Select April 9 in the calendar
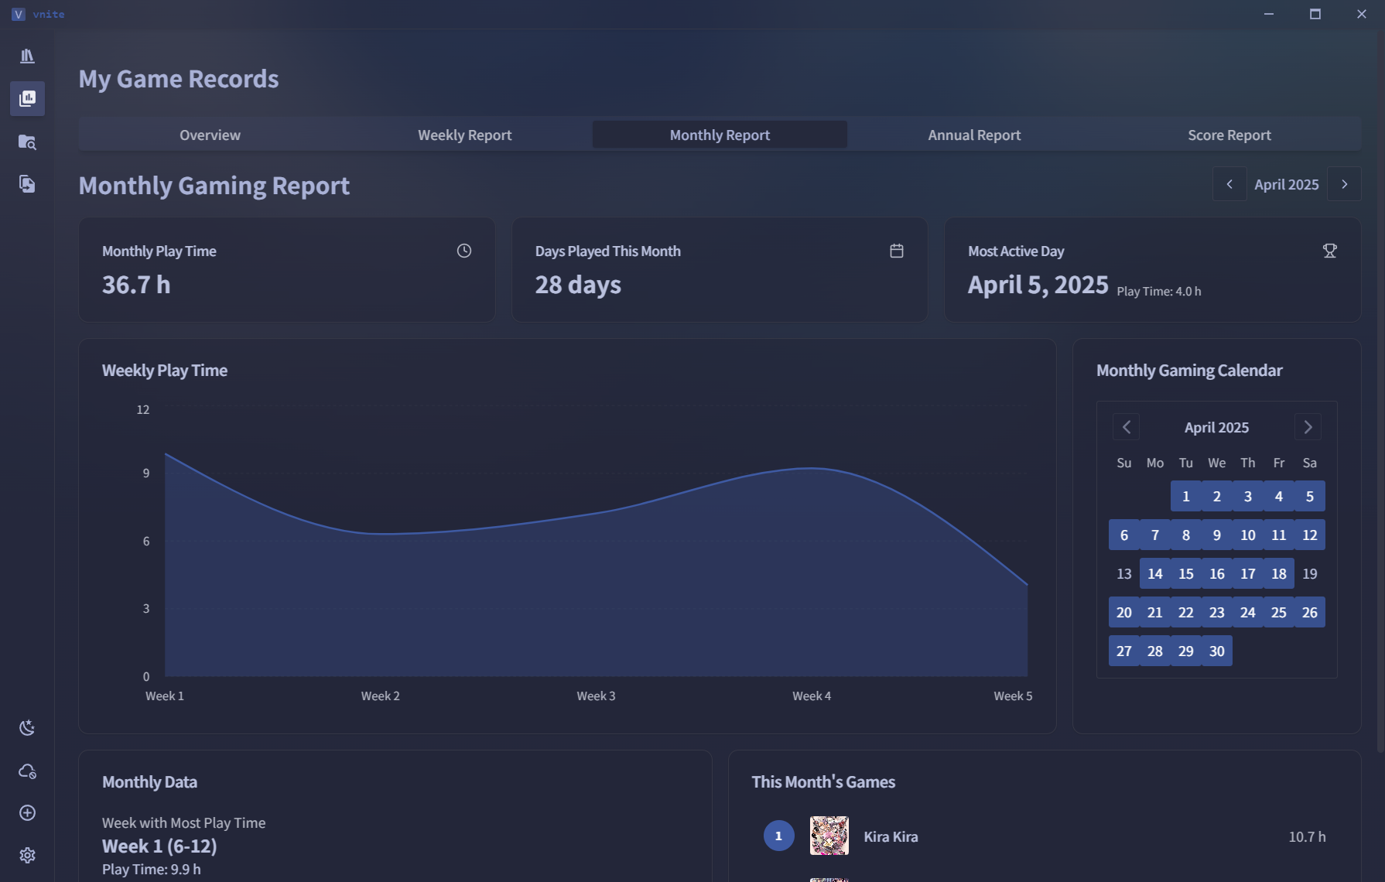This screenshot has height=882, width=1385. [1217, 535]
